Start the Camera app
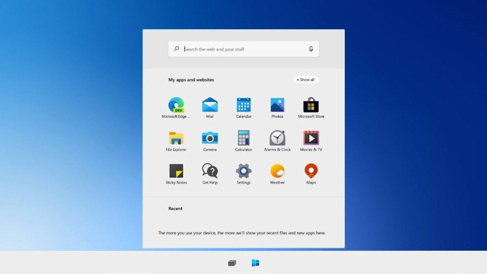This screenshot has height=274, width=487. pos(209,139)
